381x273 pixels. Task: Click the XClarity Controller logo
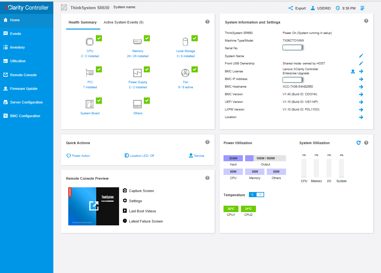(27, 7)
